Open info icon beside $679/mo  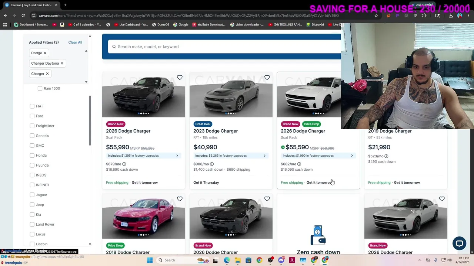tap(124, 164)
